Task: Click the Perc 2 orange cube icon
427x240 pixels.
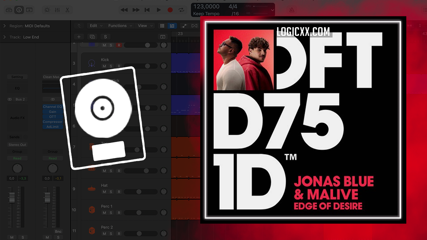Action: pos(91,231)
